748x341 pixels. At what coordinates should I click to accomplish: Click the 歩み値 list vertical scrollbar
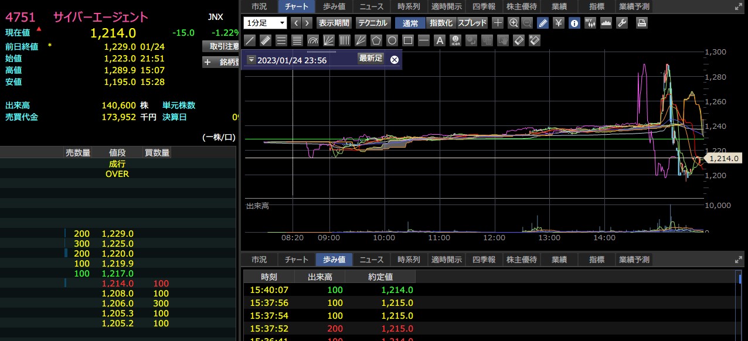(x=740, y=305)
